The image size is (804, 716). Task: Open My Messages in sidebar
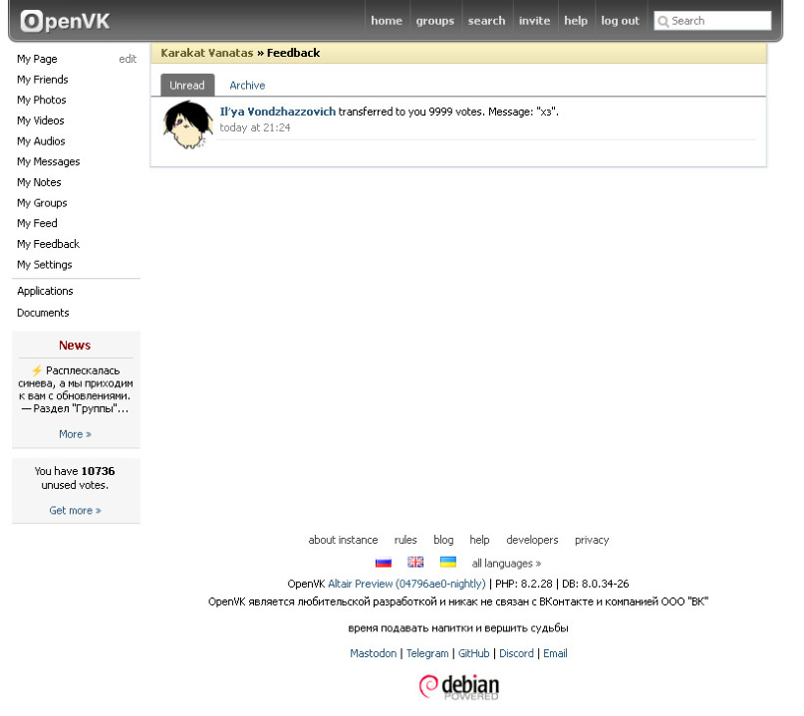click(x=49, y=164)
